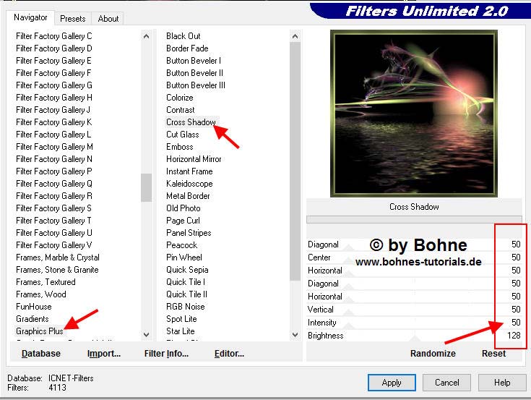The width and height of the screenshot is (531, 400).
Task: Choose the Cross Shadow filter
Action: pos(191,122)
